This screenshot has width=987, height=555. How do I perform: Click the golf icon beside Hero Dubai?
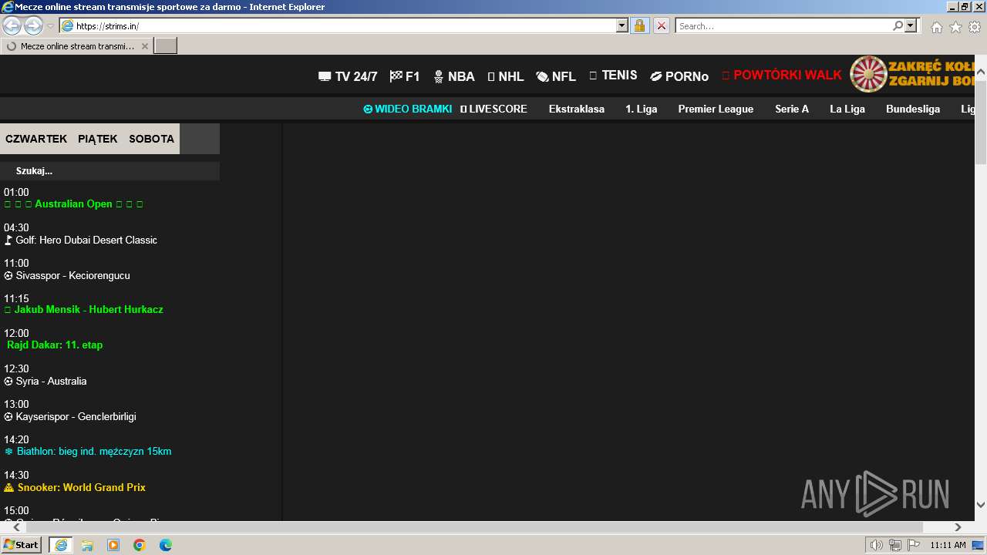pos(8,240)
